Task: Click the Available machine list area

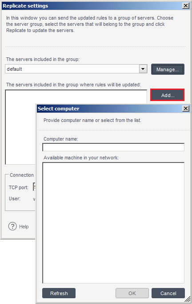Action: click(x=113, y=223)
